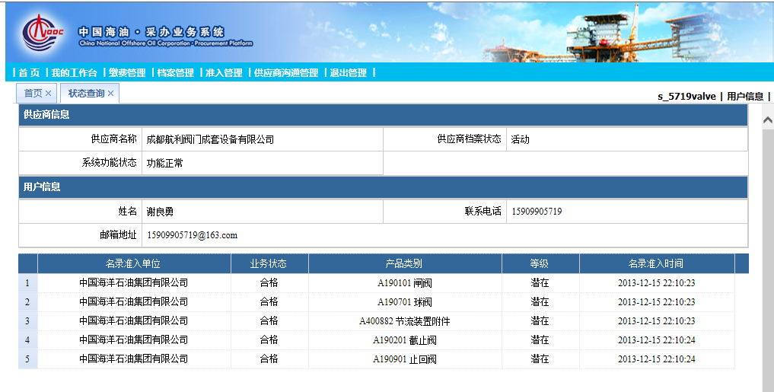Open the 缴费管理 menu
This screenshot has height=392, width=774.
click(127, 73)
